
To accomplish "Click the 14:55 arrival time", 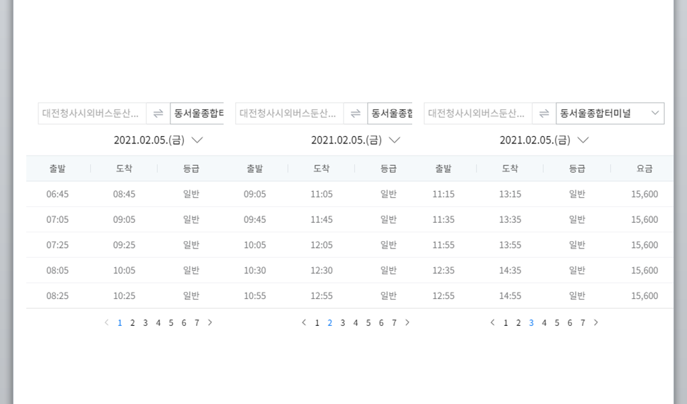I will (x=510, y=296).
